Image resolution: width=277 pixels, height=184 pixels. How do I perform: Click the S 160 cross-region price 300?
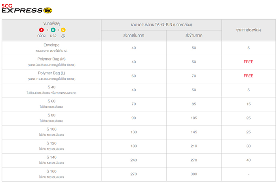point(194,174)
